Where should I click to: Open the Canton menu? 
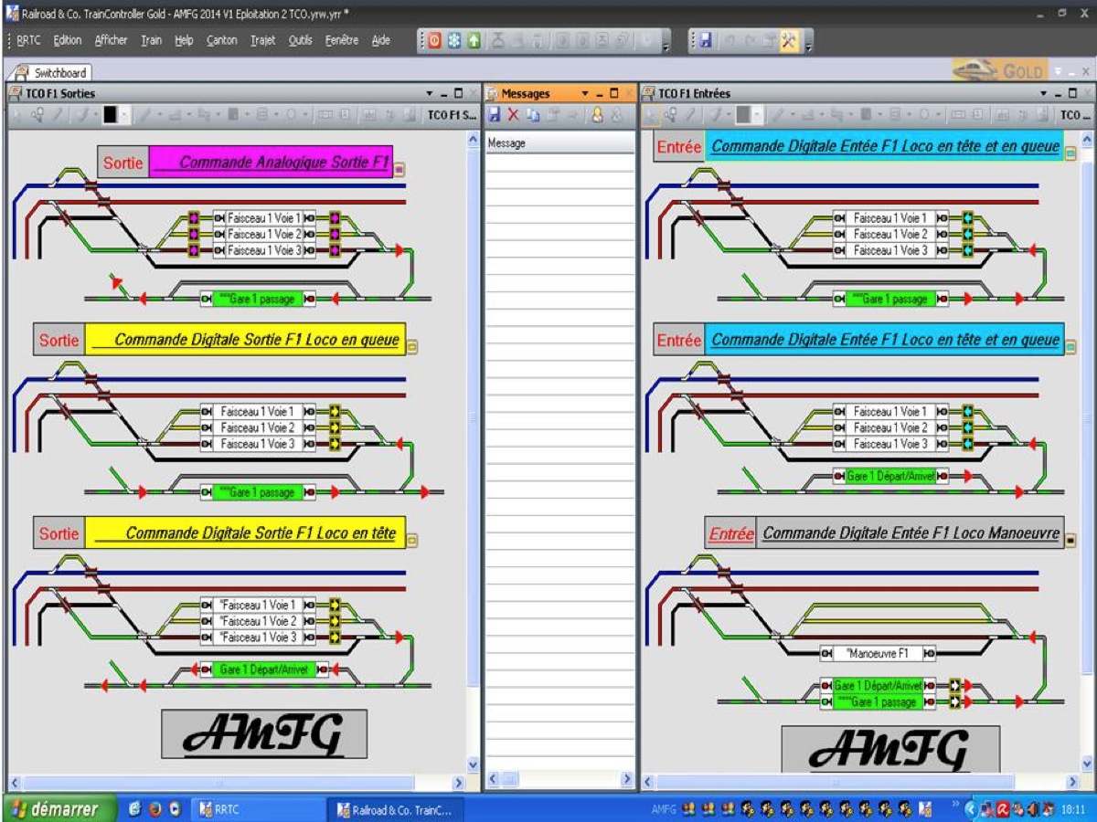pos(221,40)
